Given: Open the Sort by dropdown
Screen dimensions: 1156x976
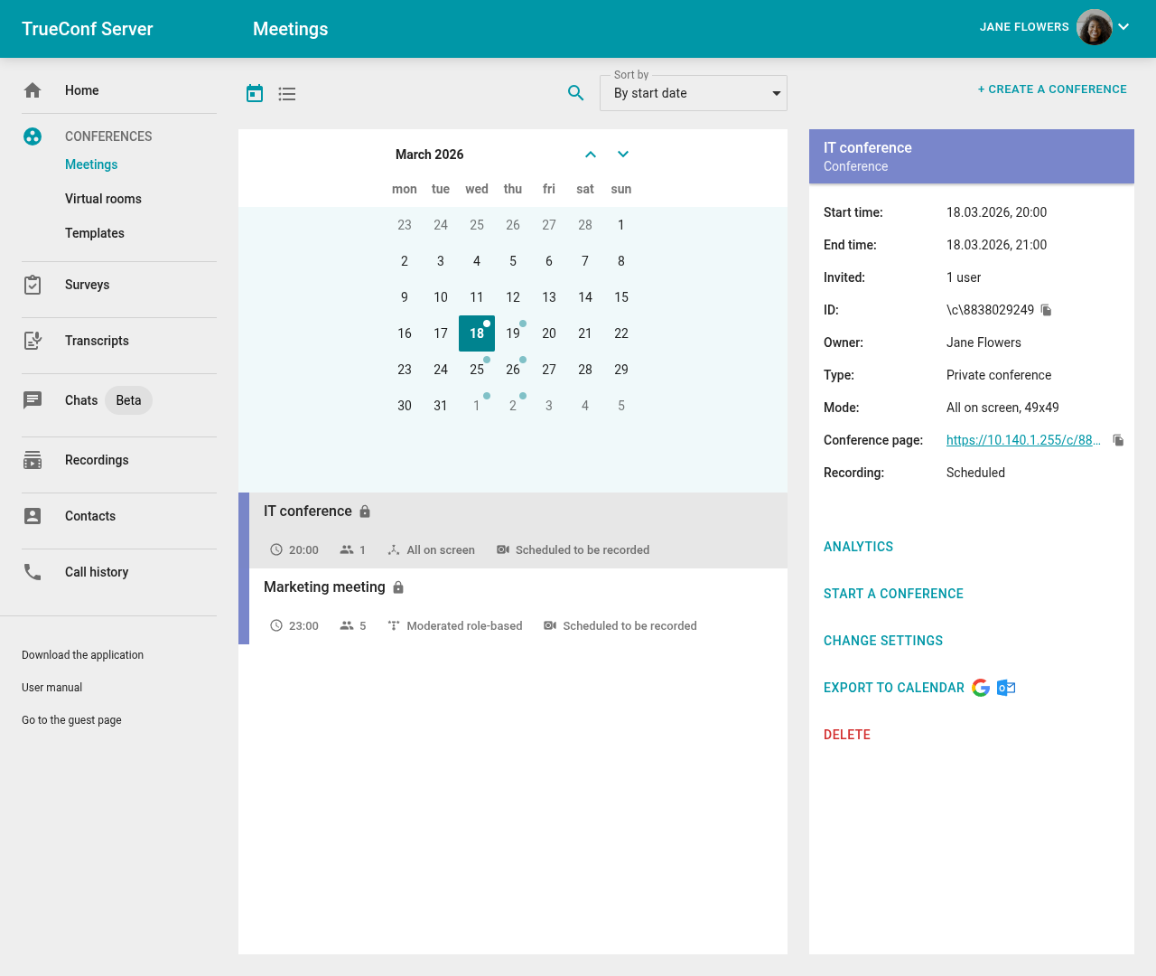Looking at the screenshot, I should coord(694,93).
